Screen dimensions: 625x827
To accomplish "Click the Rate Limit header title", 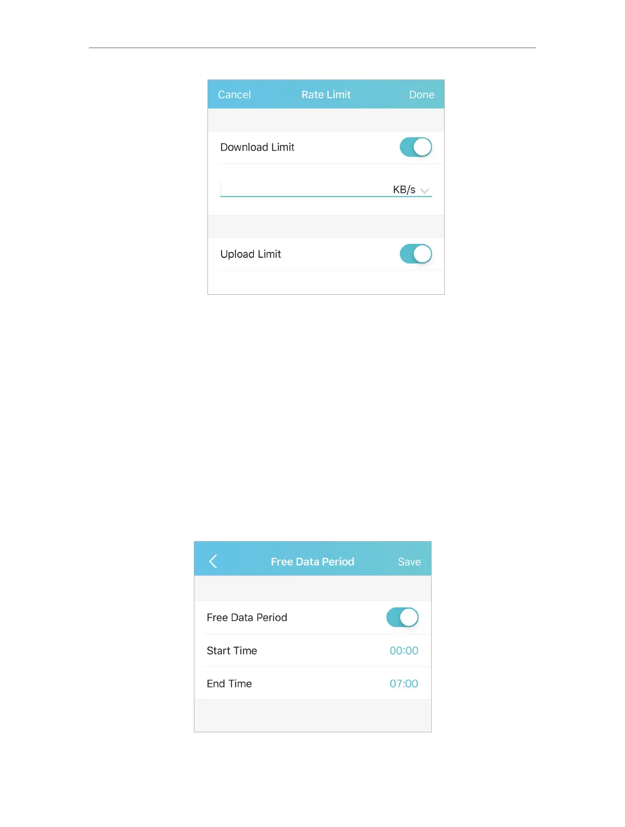I will pos(326,95).
